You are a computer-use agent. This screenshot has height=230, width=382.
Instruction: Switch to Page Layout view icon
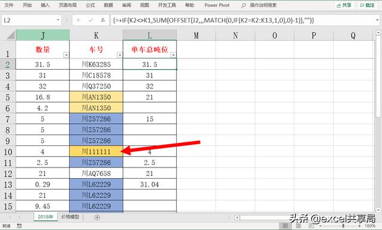(298, 226)
